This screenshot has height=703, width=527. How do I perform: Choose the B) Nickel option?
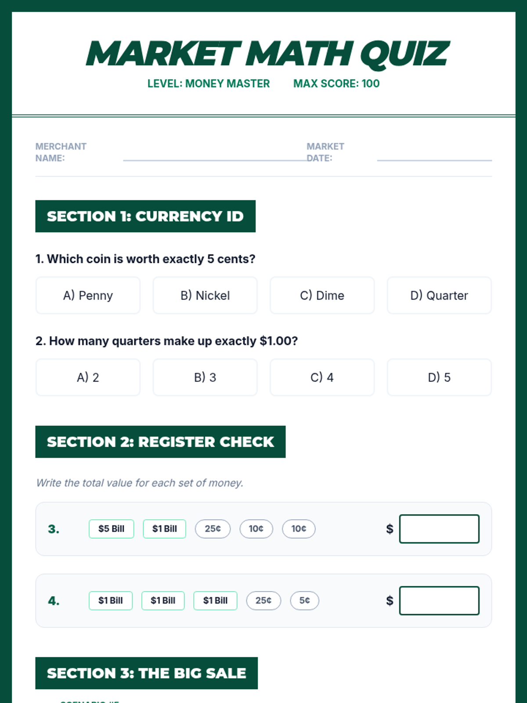coord(205,295)
